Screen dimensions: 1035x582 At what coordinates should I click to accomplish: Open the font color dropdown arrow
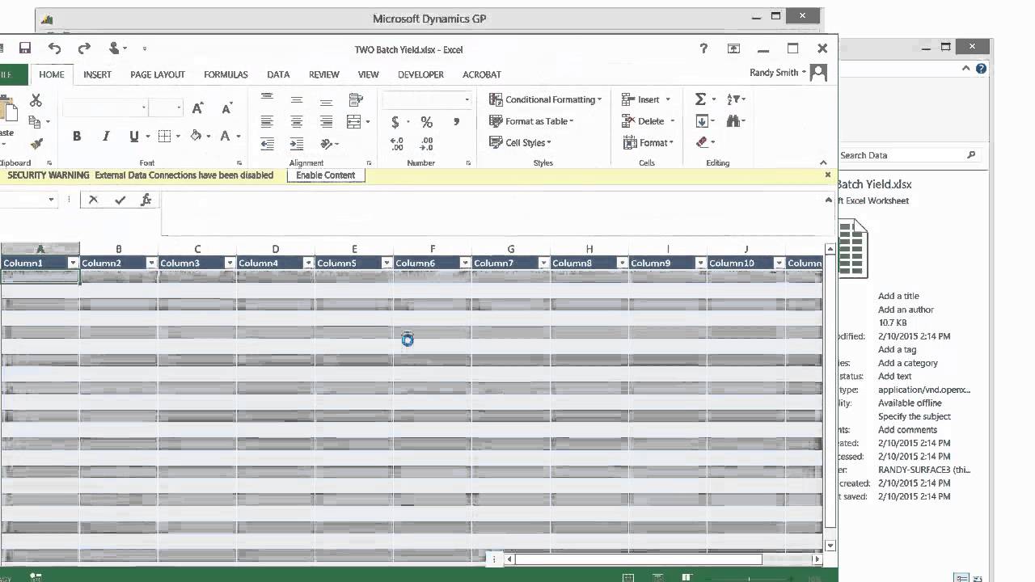click(x=239, y=137)
